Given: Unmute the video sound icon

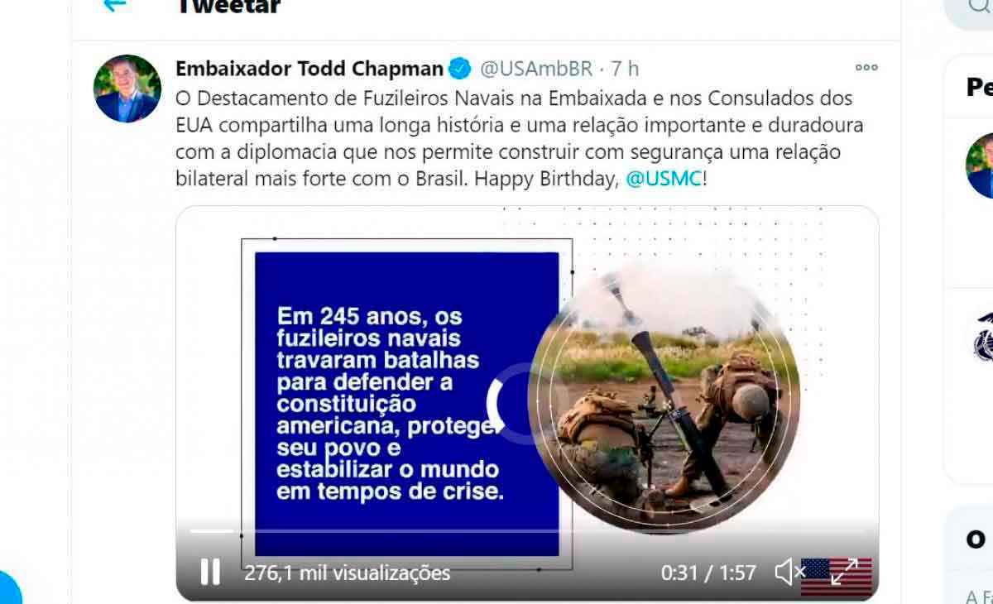Looking at the screenshot, I should point(789,572).
